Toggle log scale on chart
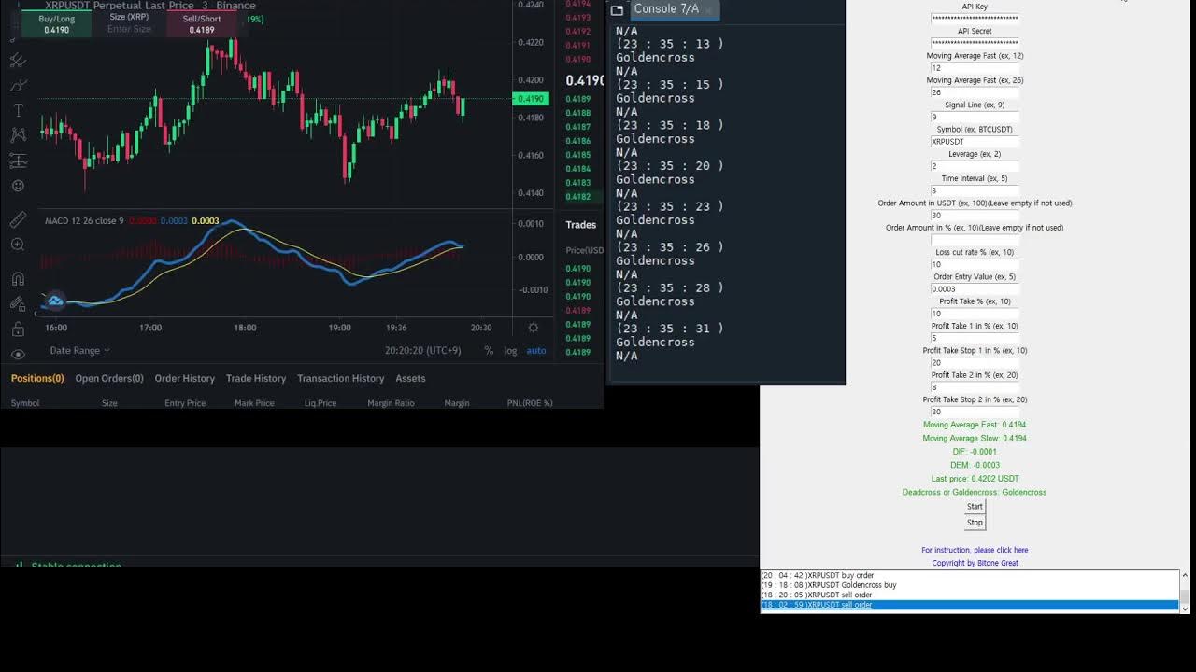 510,350
